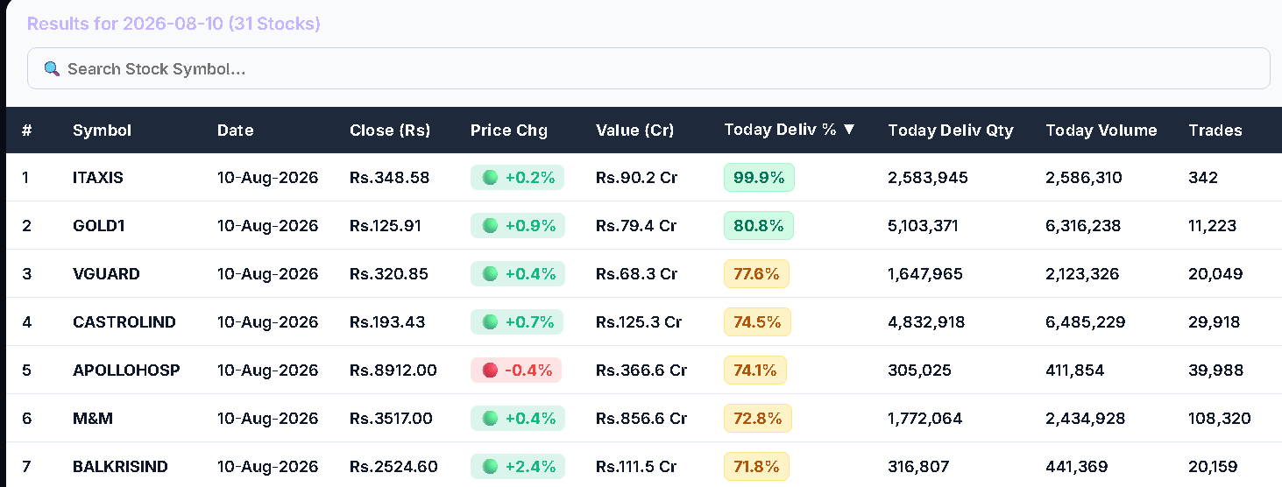Click trades count 342
Image resolution: width=1282 pixels, height=487 pixels.
[x=1203, y=178]
